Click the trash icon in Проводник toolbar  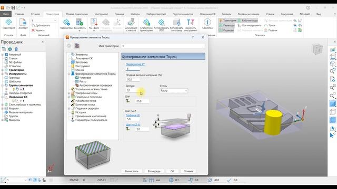click(16, 49)
